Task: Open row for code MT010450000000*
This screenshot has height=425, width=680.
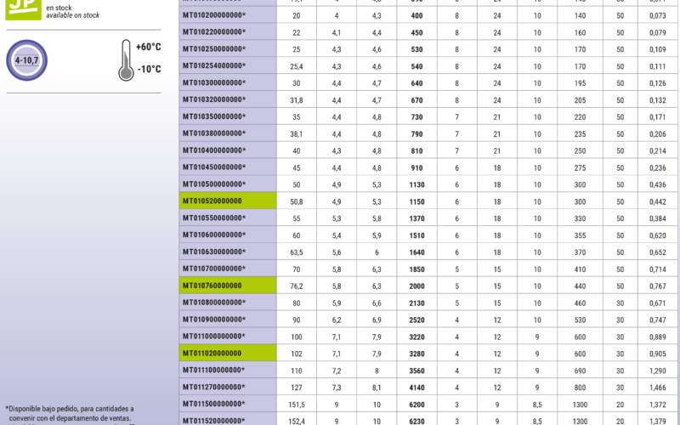Action: click(x=213, y=167)
